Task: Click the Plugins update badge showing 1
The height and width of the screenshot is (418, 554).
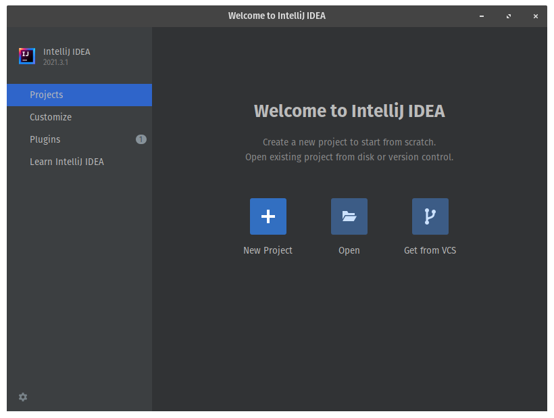Action: 141,139
